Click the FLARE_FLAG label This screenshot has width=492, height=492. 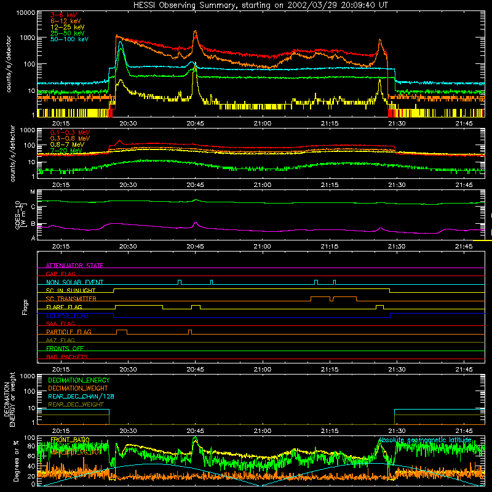pyautogui.click(x=64, y=307)
